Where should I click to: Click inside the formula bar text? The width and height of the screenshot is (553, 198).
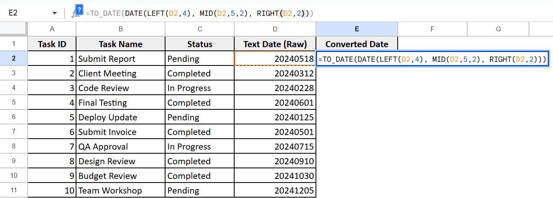coord(199,13)
